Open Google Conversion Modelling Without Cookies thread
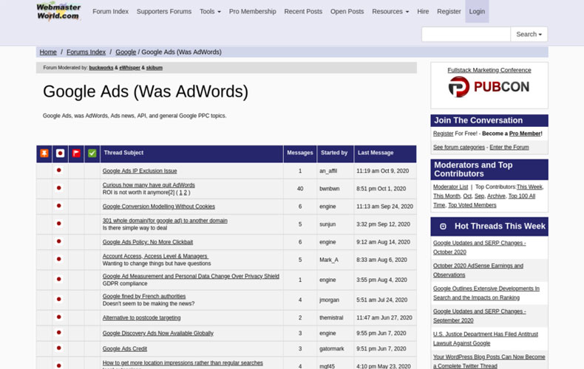This screenshot has width=584, height=369. pos(159,207)
